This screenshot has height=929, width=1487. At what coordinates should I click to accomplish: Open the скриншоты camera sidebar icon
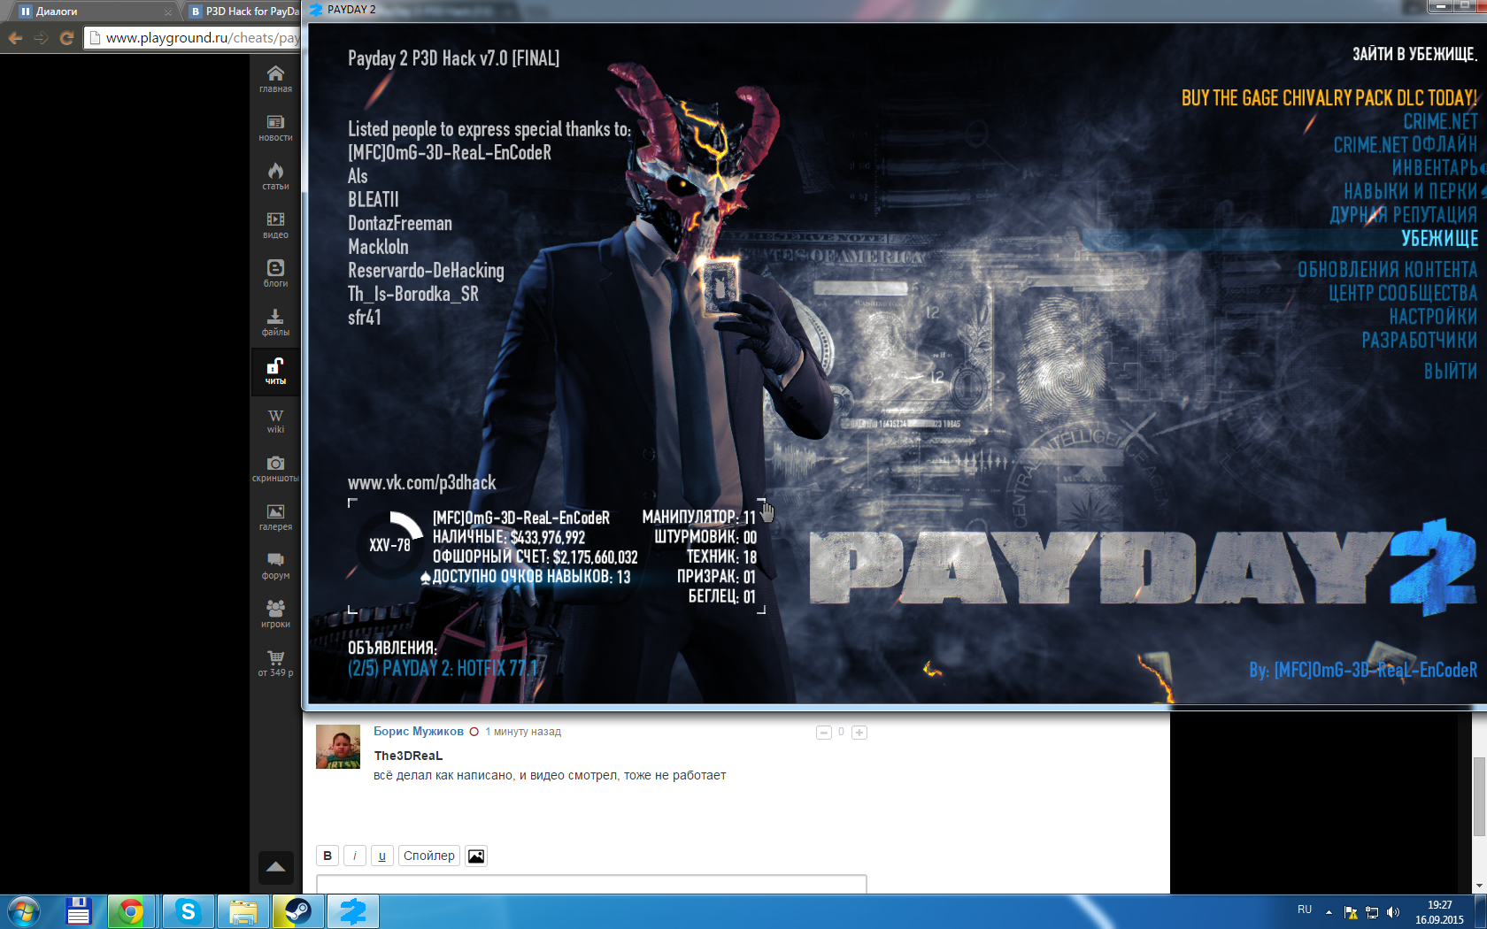275,467
